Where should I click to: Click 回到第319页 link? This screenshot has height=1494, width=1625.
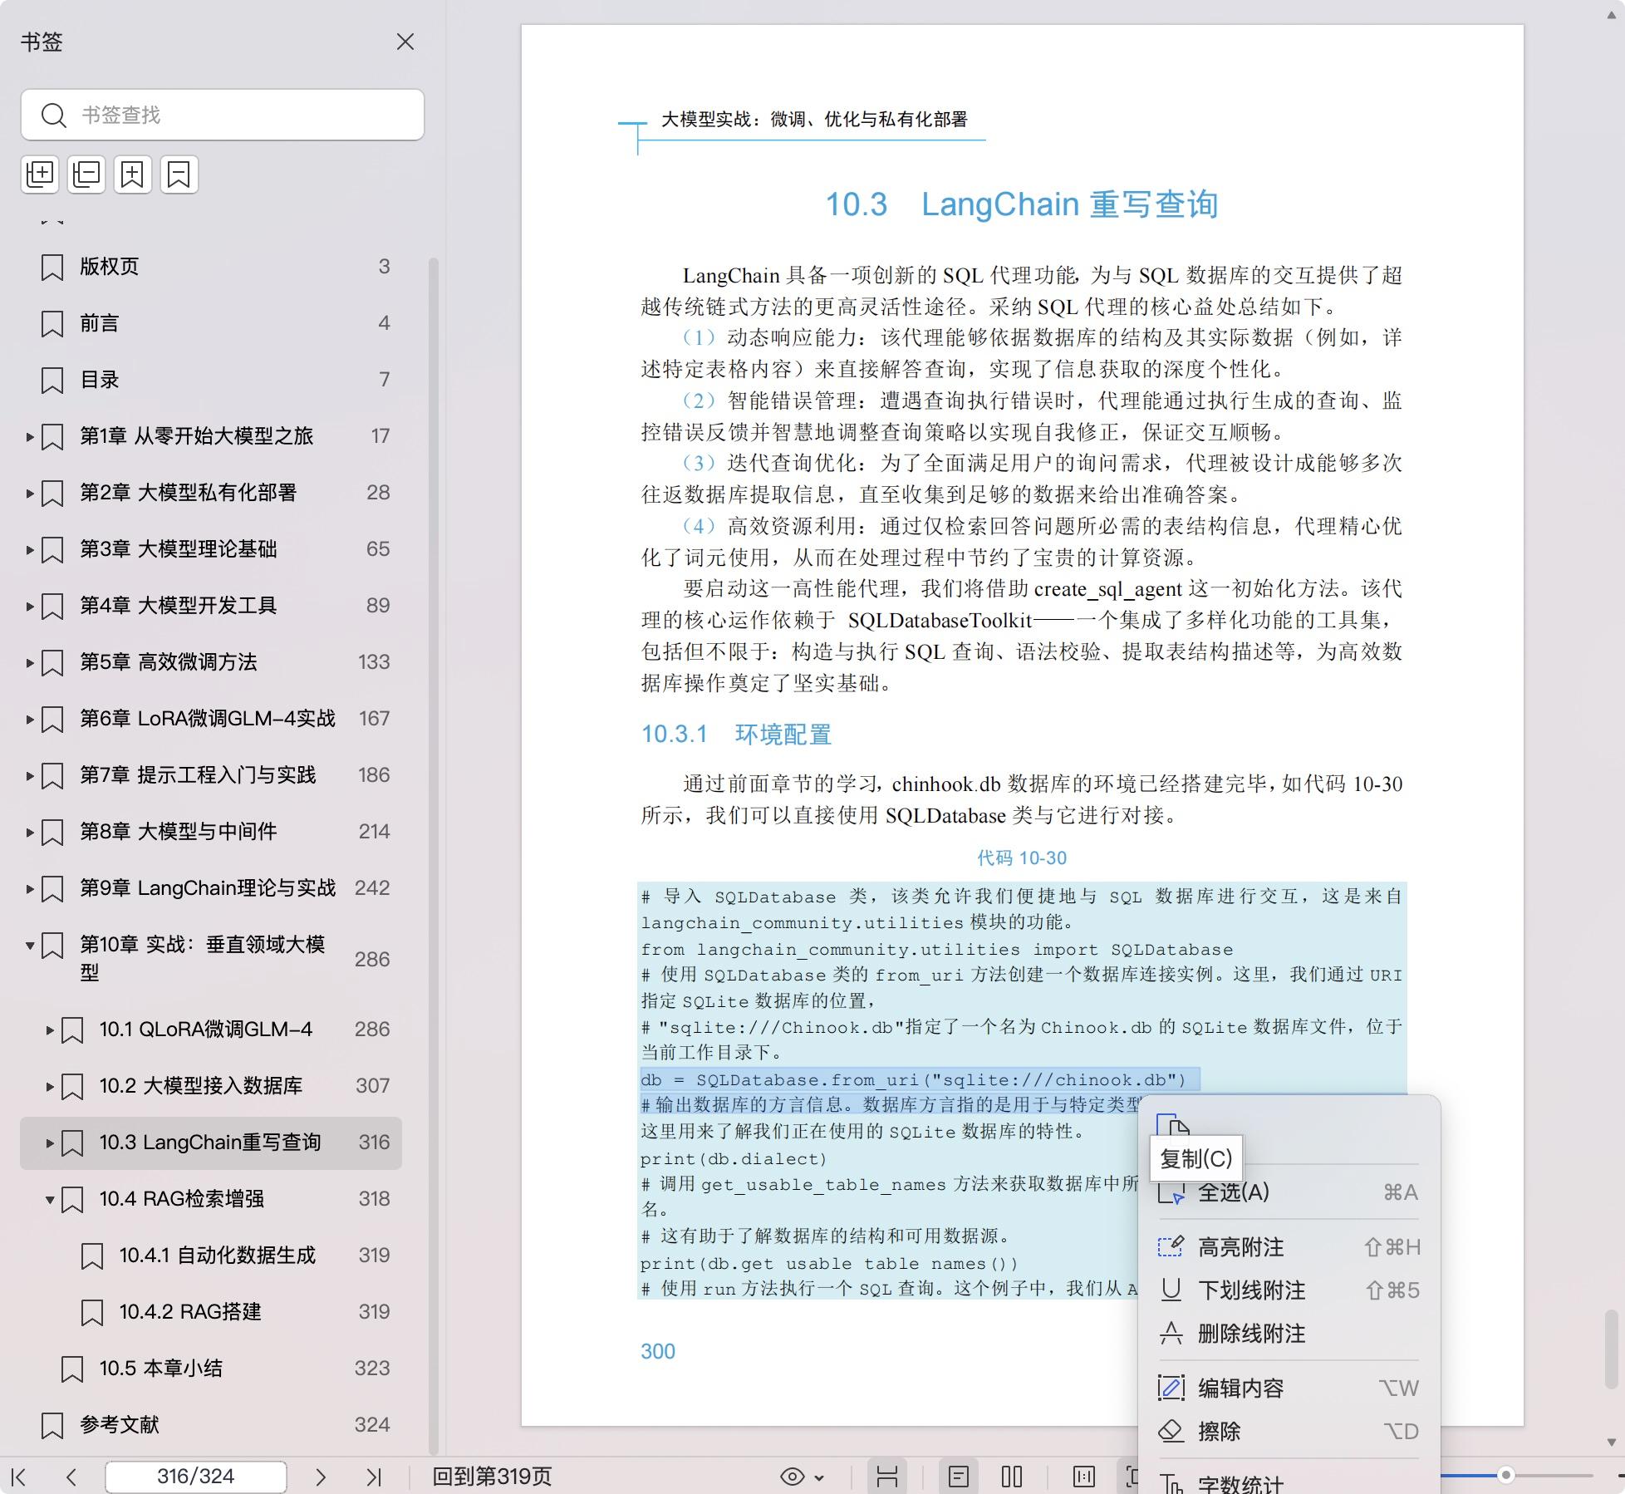pyautogui.click(x=492, y=1477)
